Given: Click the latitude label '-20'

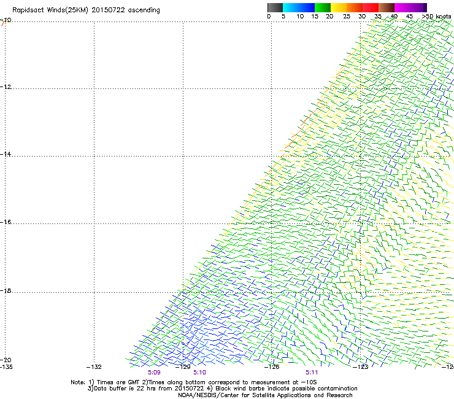Looking at the screenshot, I should 6,360.
